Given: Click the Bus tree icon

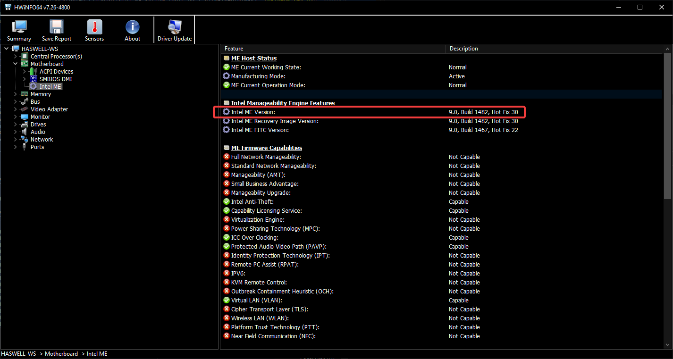Looking at the screenshot, I should (x=25, y=101).
